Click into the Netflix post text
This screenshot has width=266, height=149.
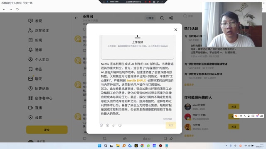tap(137, 89)
